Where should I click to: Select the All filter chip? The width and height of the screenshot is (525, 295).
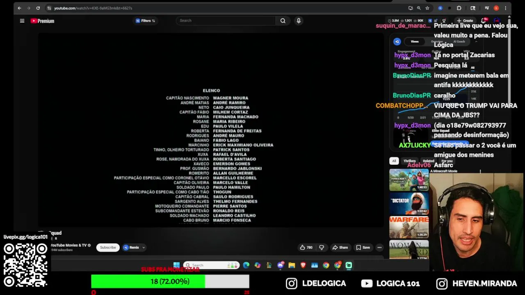click(x=394, y=161)
